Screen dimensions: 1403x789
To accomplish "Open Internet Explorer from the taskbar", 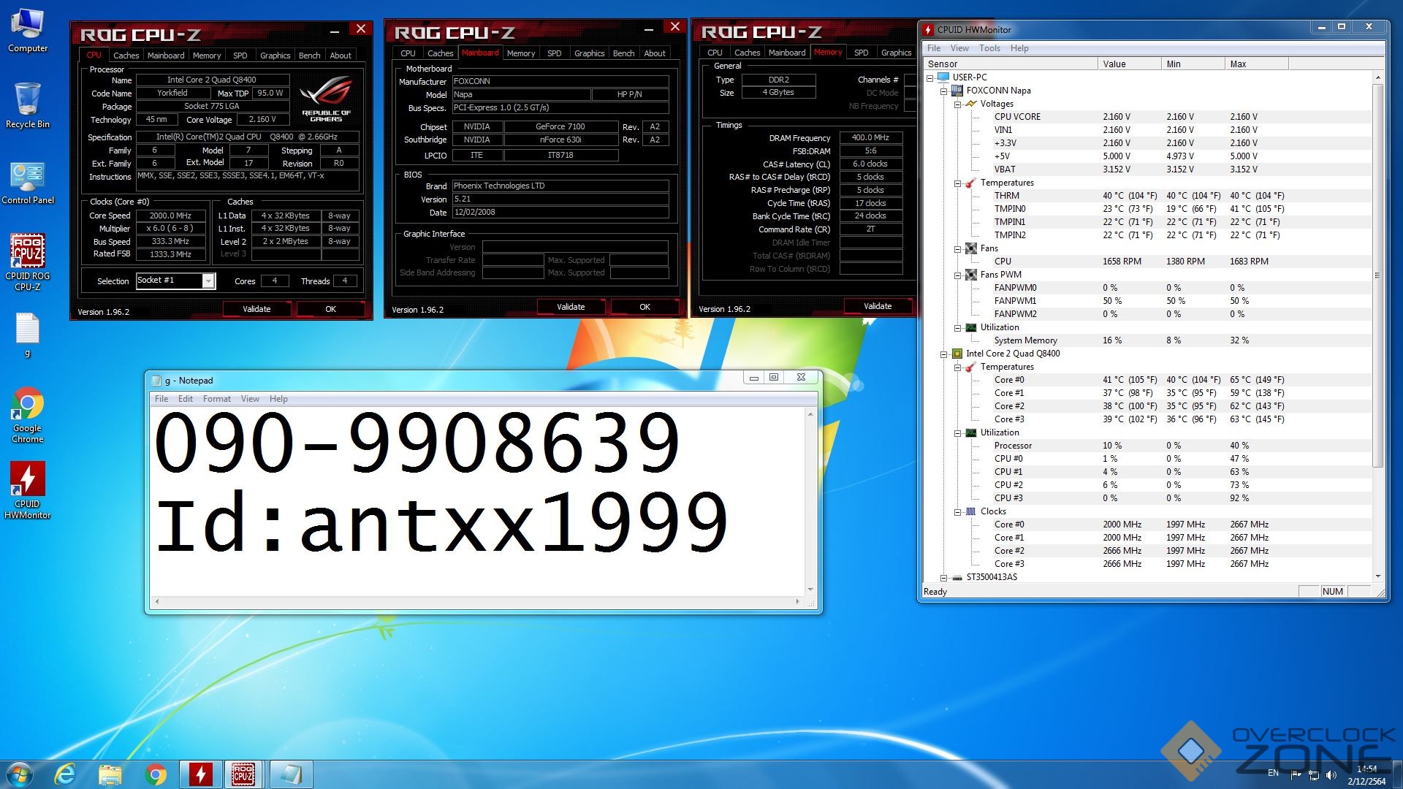I will point(65,774).
